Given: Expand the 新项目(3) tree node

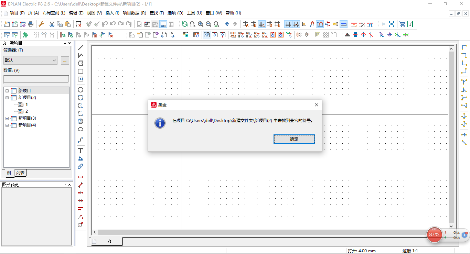Looking at the screenshot, I should point(7,118).
